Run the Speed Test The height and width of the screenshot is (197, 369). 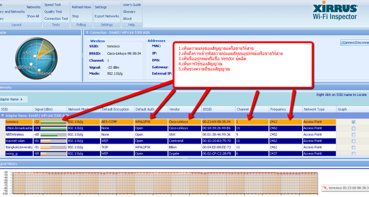click(x=52, y=5)
